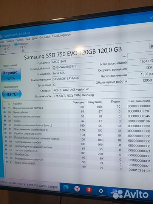Click the Serial ATA interface field
Image resolution: width=153 pixels, height=204 pixels.
pos(73,73)
